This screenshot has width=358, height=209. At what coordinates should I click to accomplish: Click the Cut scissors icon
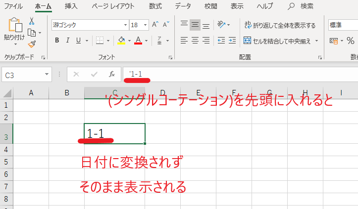point(32,21)
